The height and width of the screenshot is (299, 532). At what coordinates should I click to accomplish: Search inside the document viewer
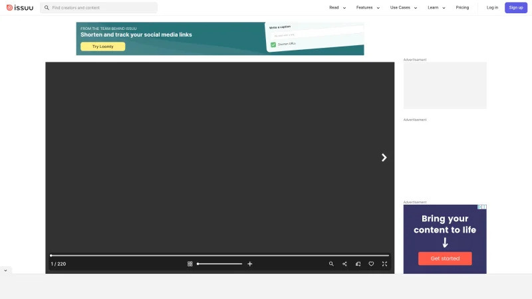point(331,264)
